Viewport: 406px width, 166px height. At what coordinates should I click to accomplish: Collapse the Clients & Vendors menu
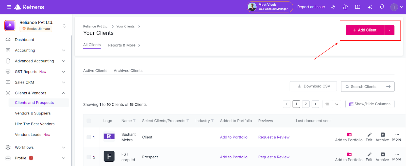pos(64,93)
